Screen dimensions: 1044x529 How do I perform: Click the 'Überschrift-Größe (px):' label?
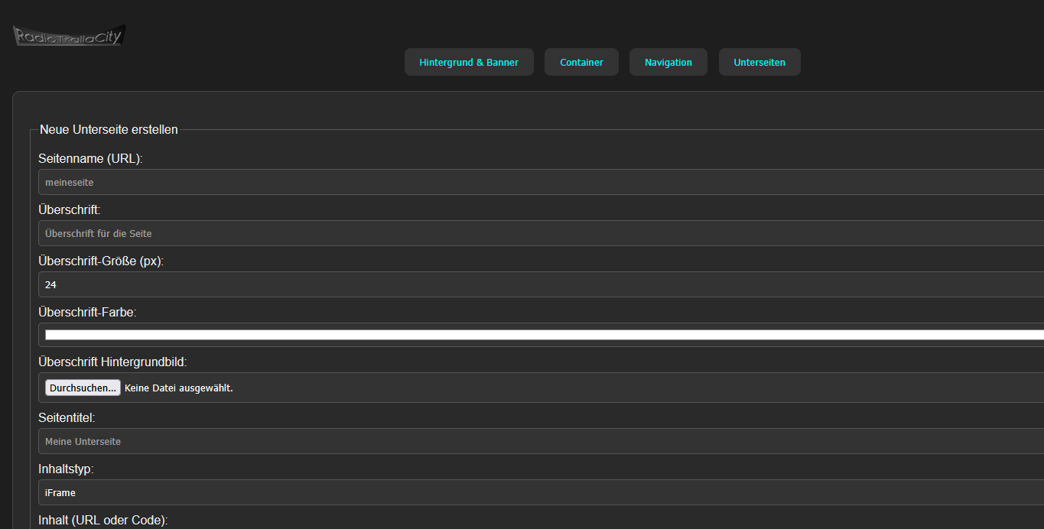point(101,261)
